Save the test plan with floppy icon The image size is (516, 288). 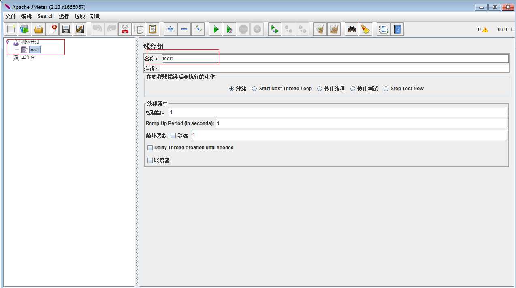coord(66,29)
